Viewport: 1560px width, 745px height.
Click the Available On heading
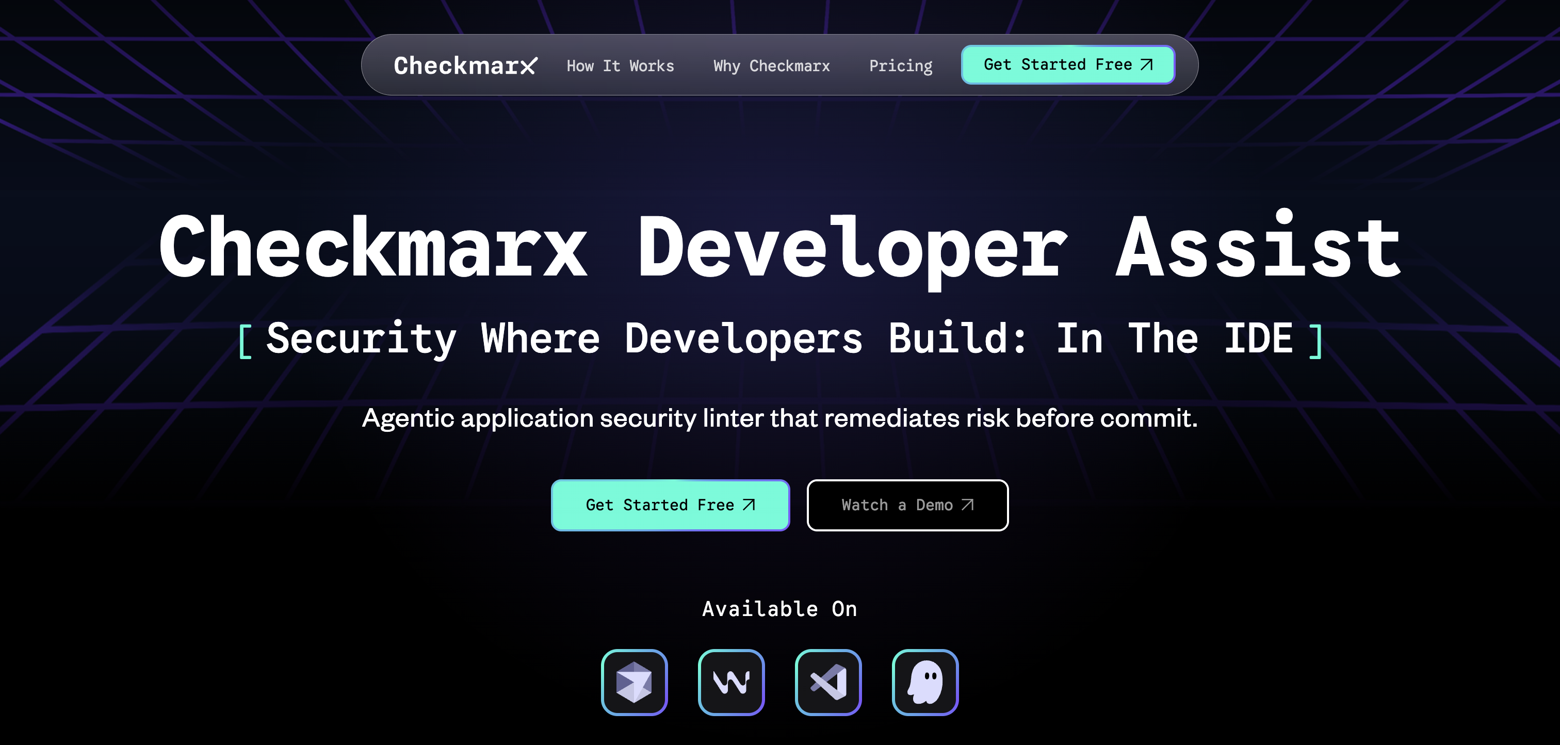pos(779,608)
